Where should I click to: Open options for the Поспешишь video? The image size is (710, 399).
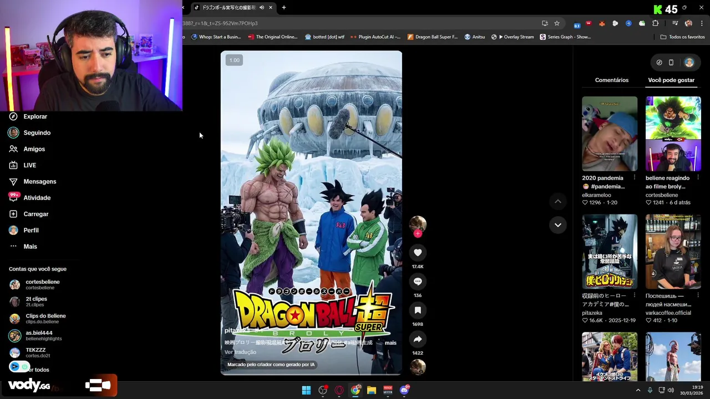coord(698,295)
